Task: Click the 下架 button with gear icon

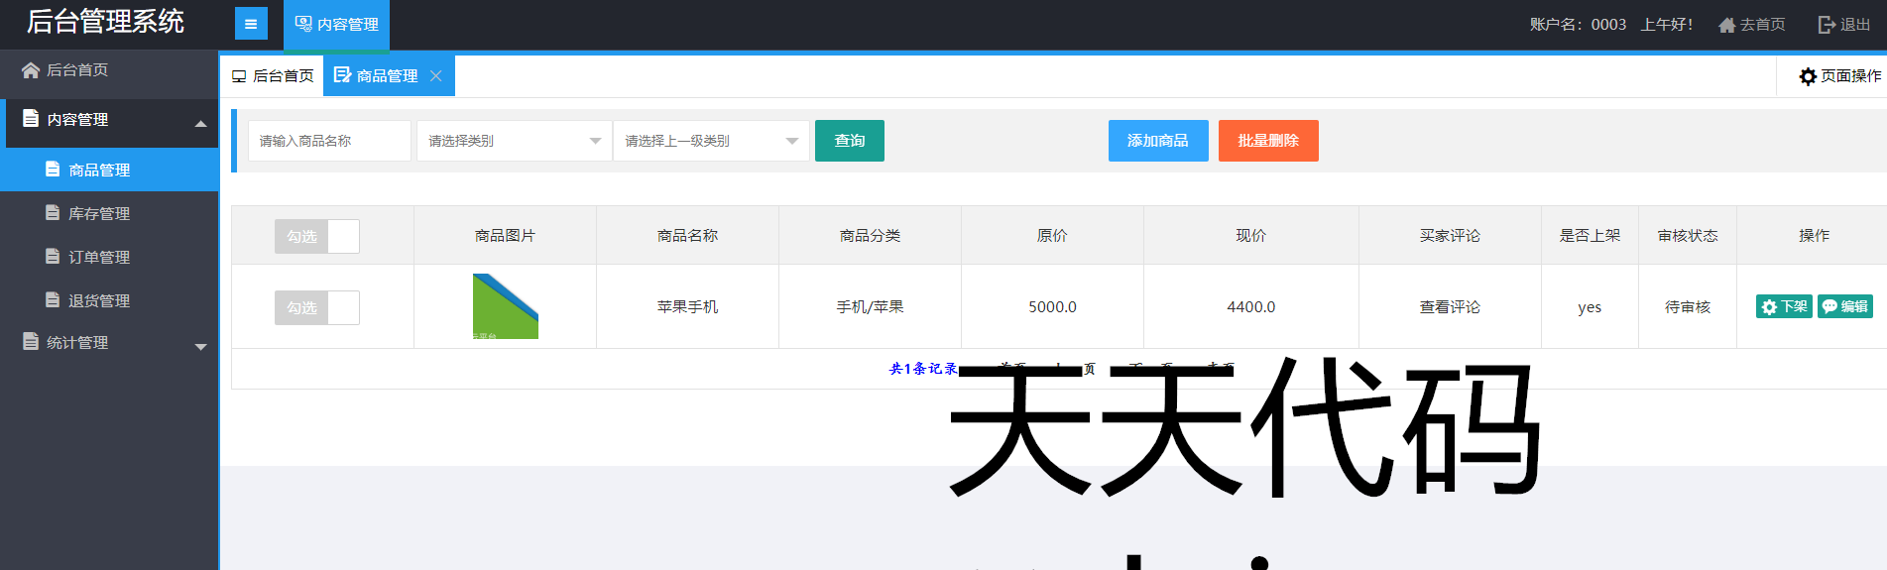Action: 1783,306
